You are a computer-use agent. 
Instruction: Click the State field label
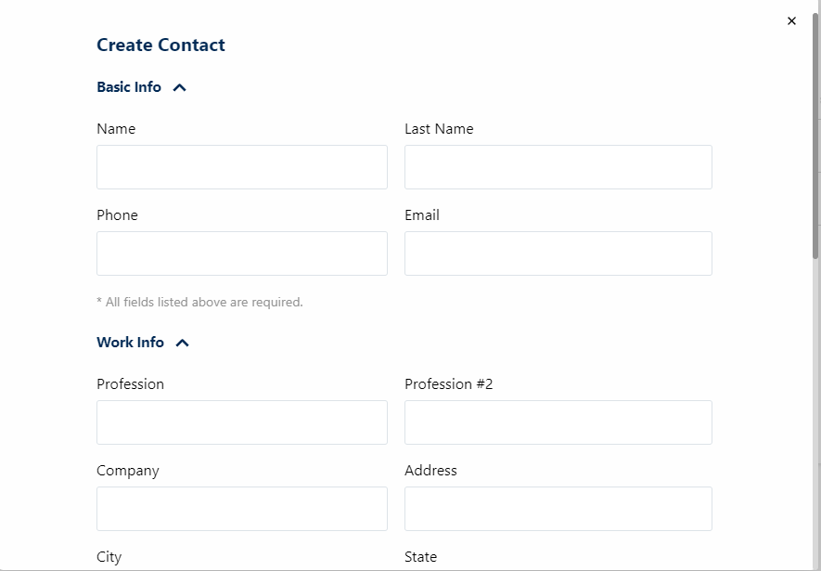(420, 556)
